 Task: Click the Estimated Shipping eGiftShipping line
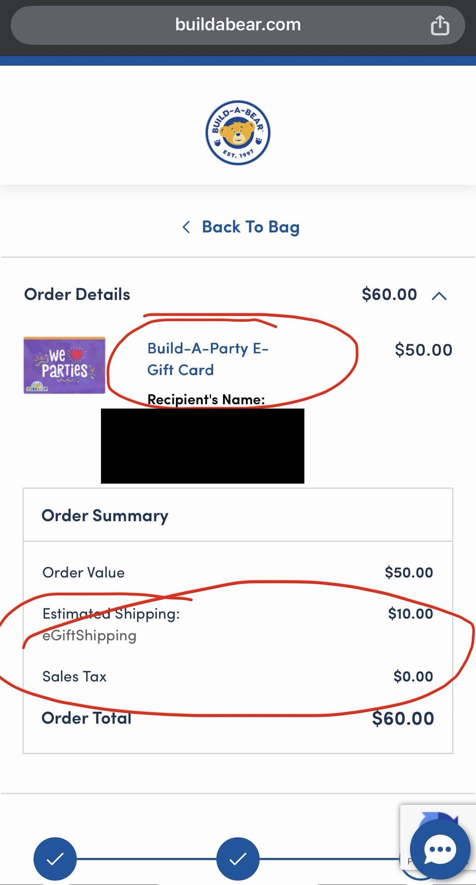coord(111,624)
